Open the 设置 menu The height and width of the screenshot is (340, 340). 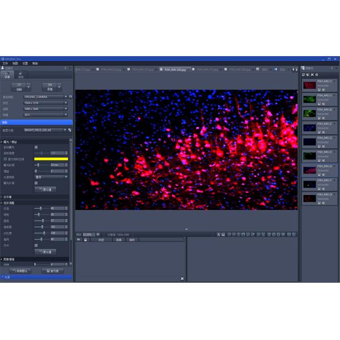click(25, 63)
